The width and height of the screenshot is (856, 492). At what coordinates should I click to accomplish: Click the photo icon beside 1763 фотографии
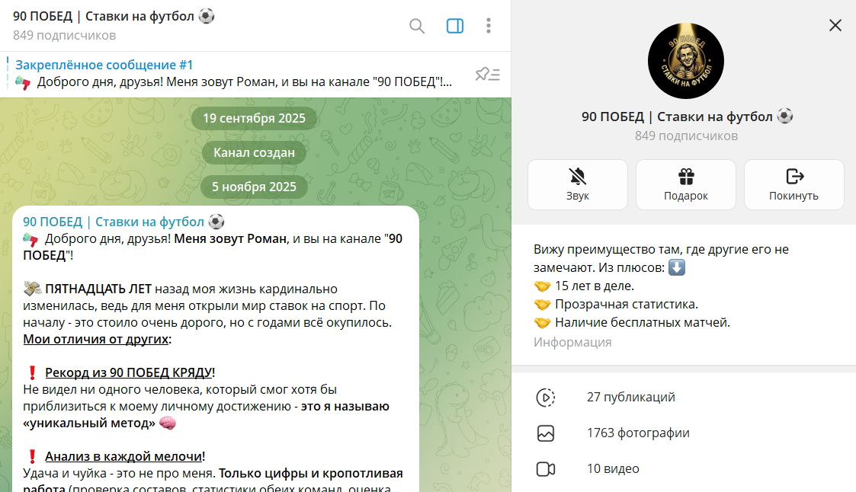[x=545, y=433]
